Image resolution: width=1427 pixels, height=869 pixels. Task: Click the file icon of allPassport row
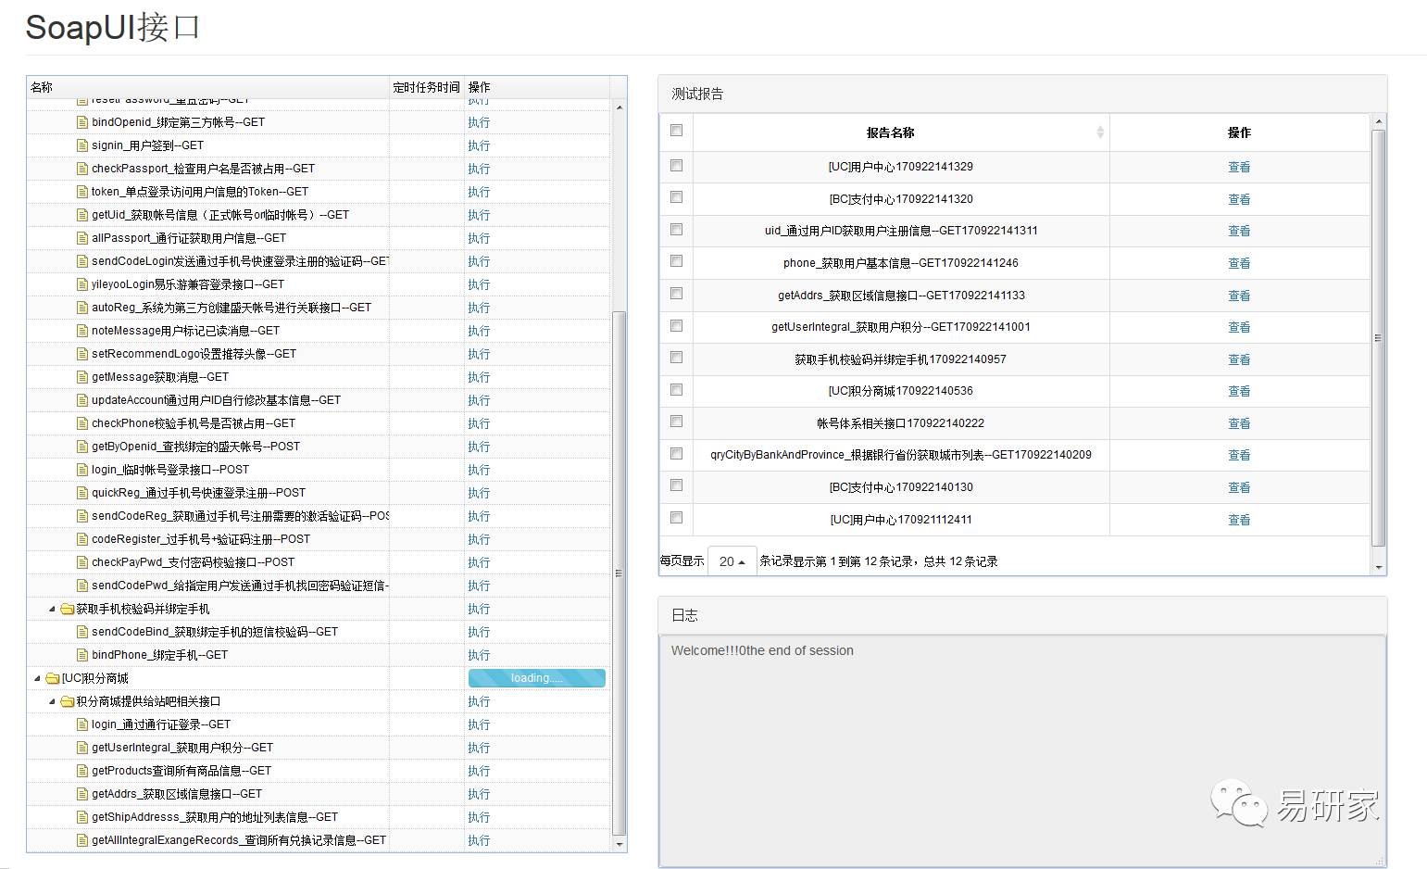point(82,238)
